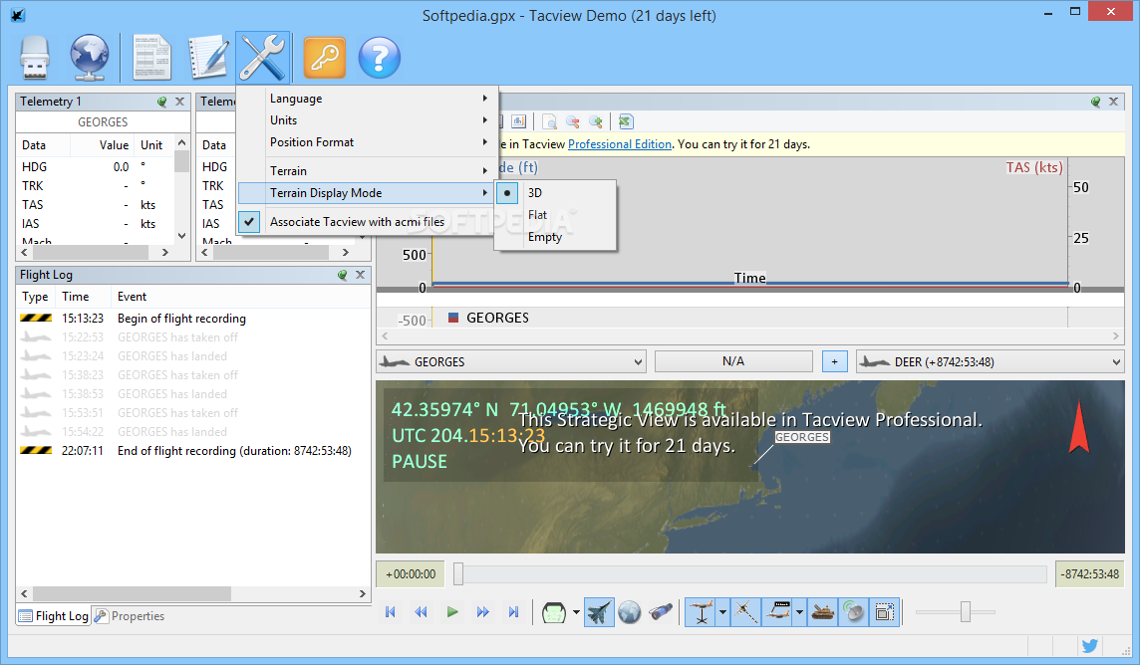
Task: Select the Terrain Display Mode menu entry
Action: (367, 193)
